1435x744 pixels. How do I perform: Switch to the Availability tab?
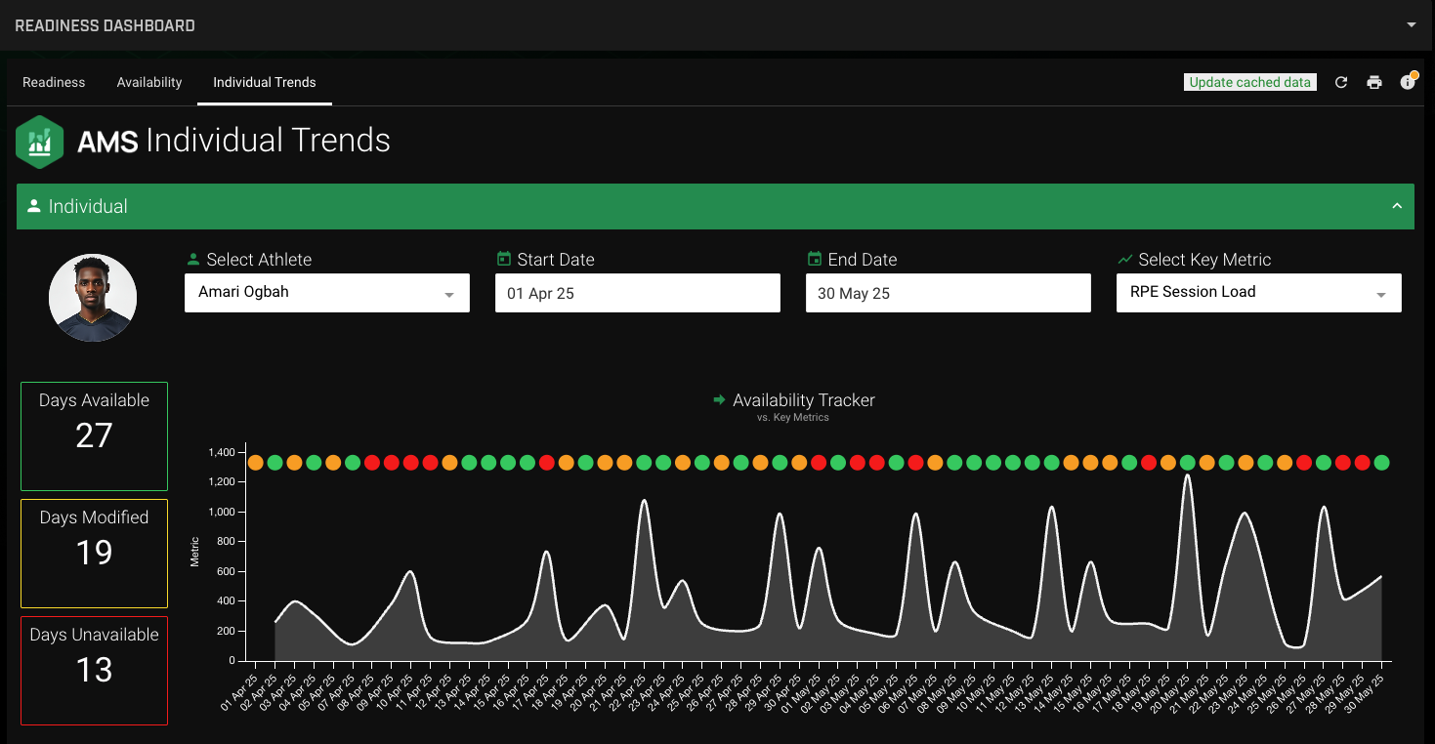[x=148, y=82]
